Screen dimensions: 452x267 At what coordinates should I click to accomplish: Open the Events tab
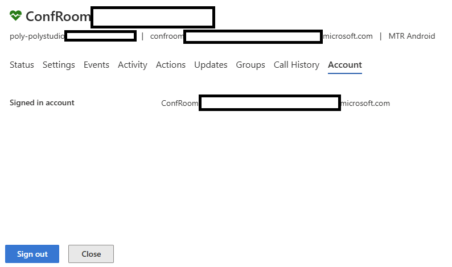[x=96, y=65]
